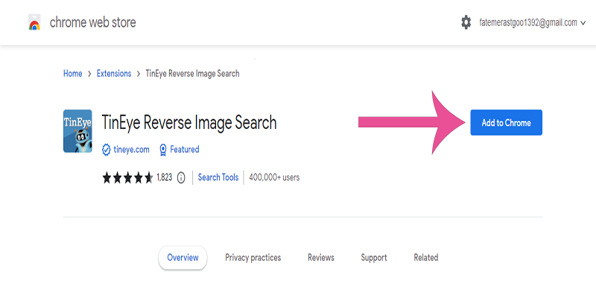The height and width of the screenshot is (298, 596).
Task: Click the Chrome Web Store rainbow logo
Action: click(x=34, y=22)
